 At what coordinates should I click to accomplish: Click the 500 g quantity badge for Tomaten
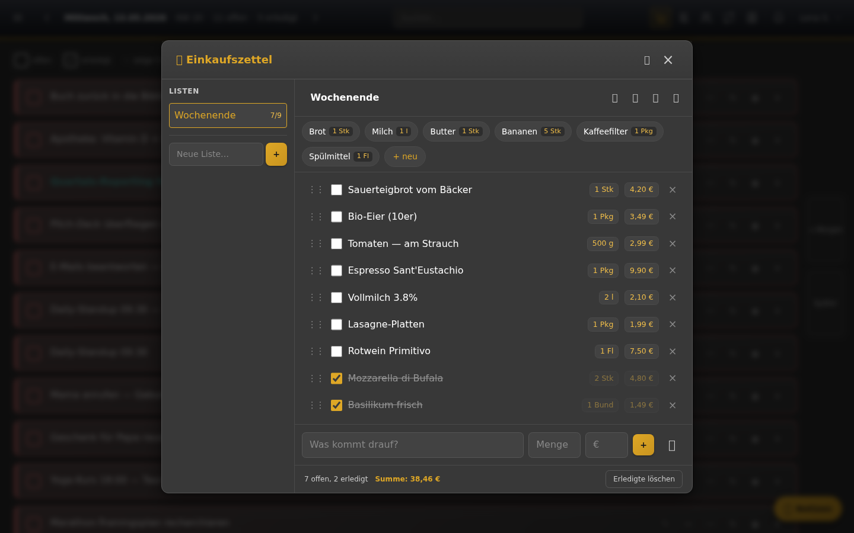tap(603, 243)
